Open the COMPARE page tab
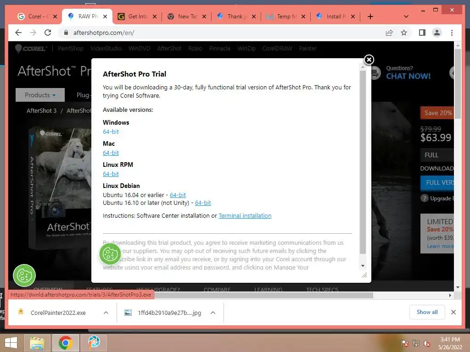The width and height of the screenshot is (470, 352). click(217, 290)
